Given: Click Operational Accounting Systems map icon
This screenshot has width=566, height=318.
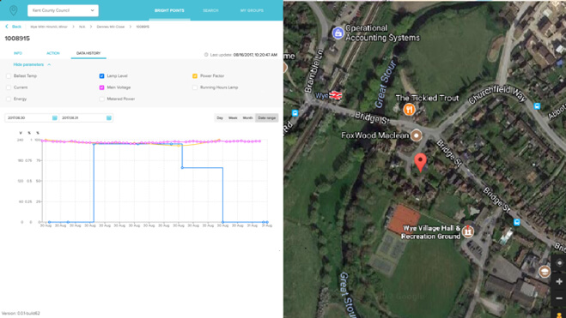Looking at the screenshot, I should pyautogui.click(x=338, y=33).
